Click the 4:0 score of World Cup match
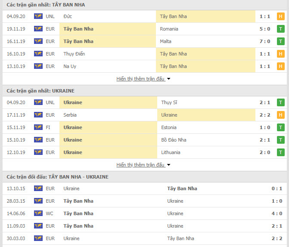 point(277,213)
